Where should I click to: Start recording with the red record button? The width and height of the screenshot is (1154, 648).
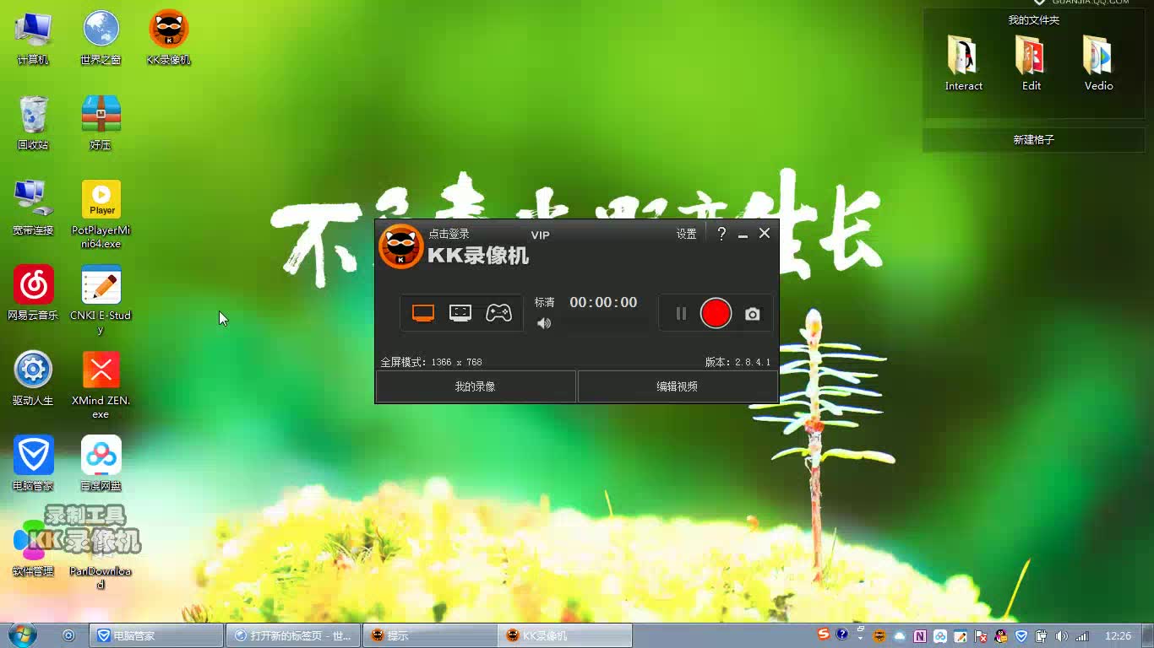tap(716, 313)
